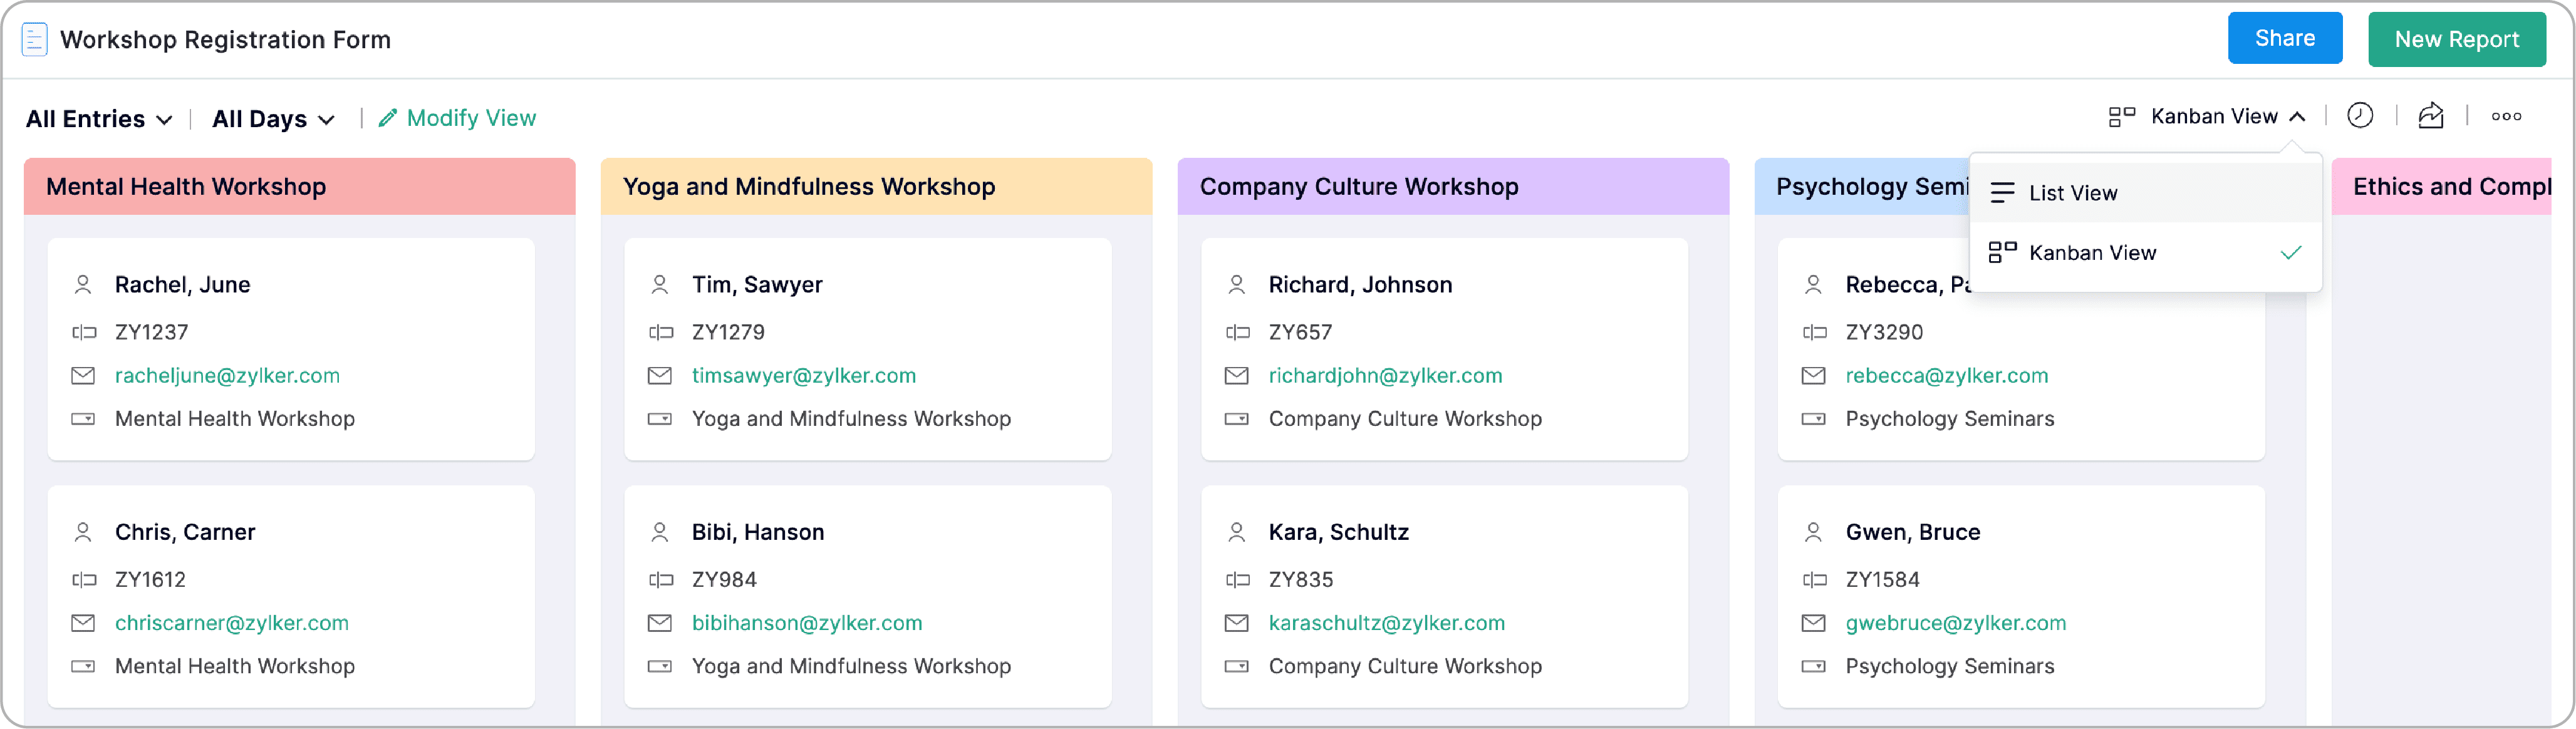Click the person icon beside Richard, Johnson
The width and height of the screenshot is (2576, 729).
coord(1237,285)
